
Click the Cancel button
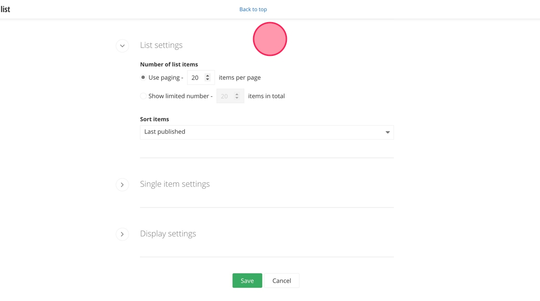point(282,281)
